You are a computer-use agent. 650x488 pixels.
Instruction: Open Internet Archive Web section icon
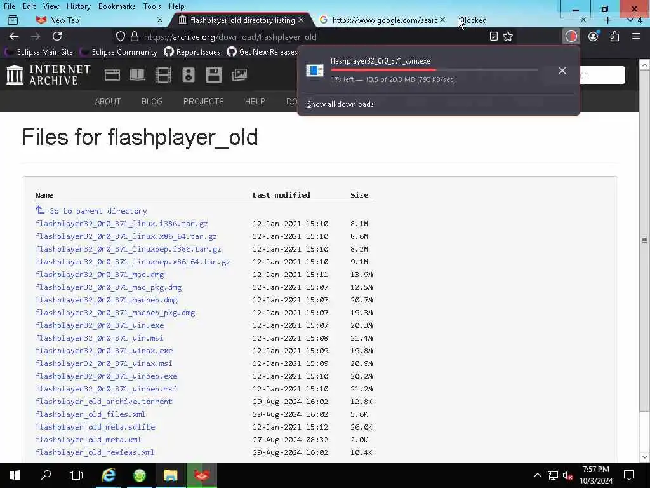[112, 75]
